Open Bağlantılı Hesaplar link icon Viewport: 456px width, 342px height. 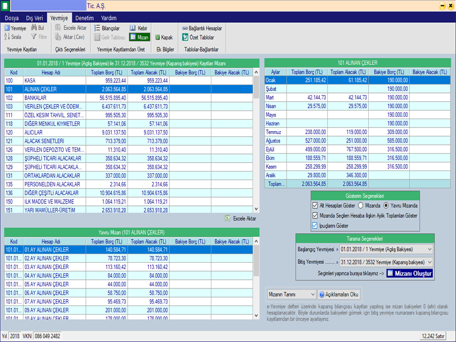coord(185,28)
